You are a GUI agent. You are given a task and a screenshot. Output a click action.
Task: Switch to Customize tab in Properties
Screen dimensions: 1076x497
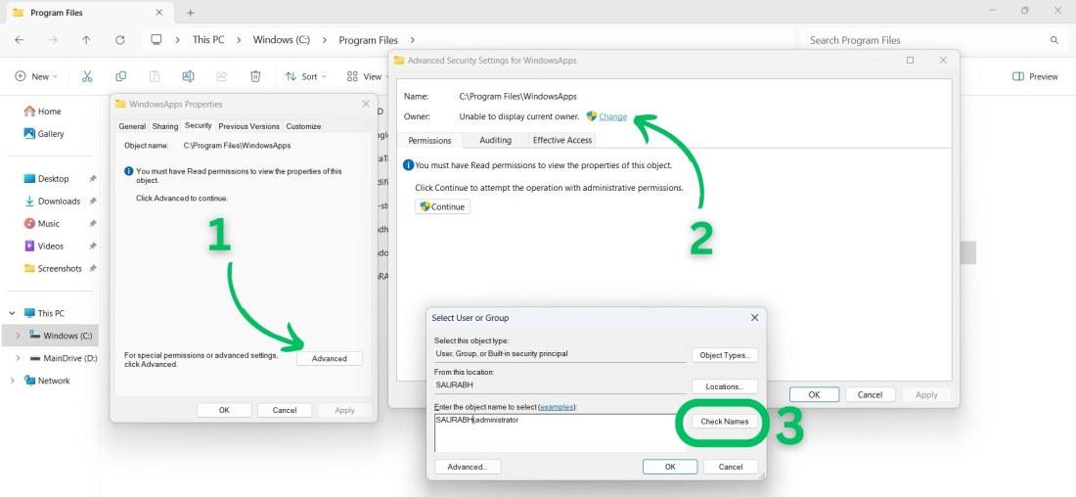coord(303,126)
